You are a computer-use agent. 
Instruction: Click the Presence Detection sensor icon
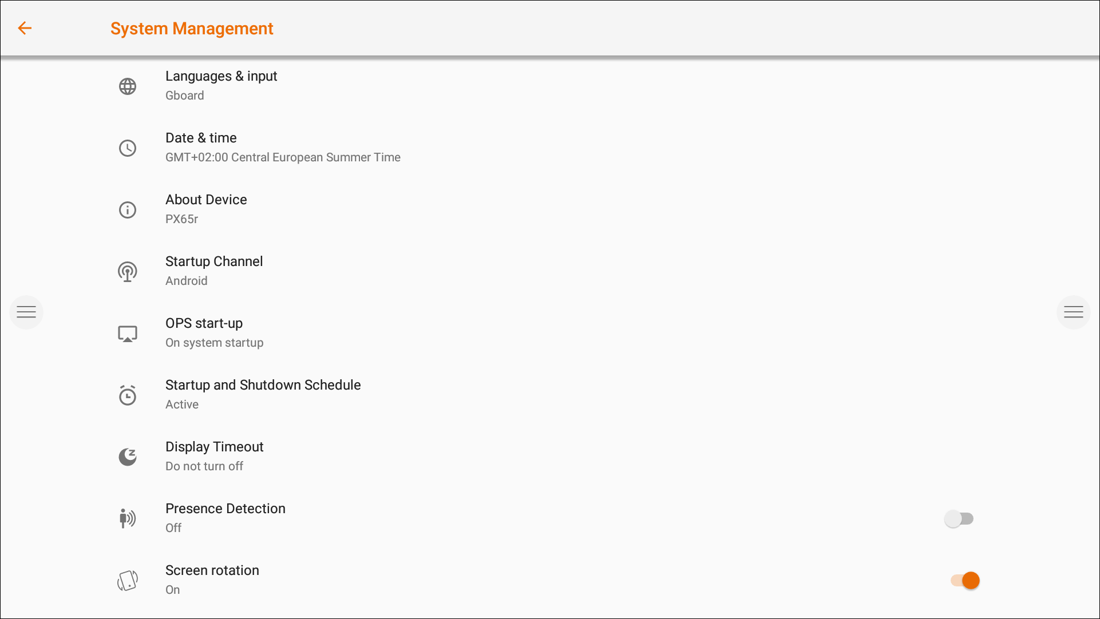click(128, 518)
